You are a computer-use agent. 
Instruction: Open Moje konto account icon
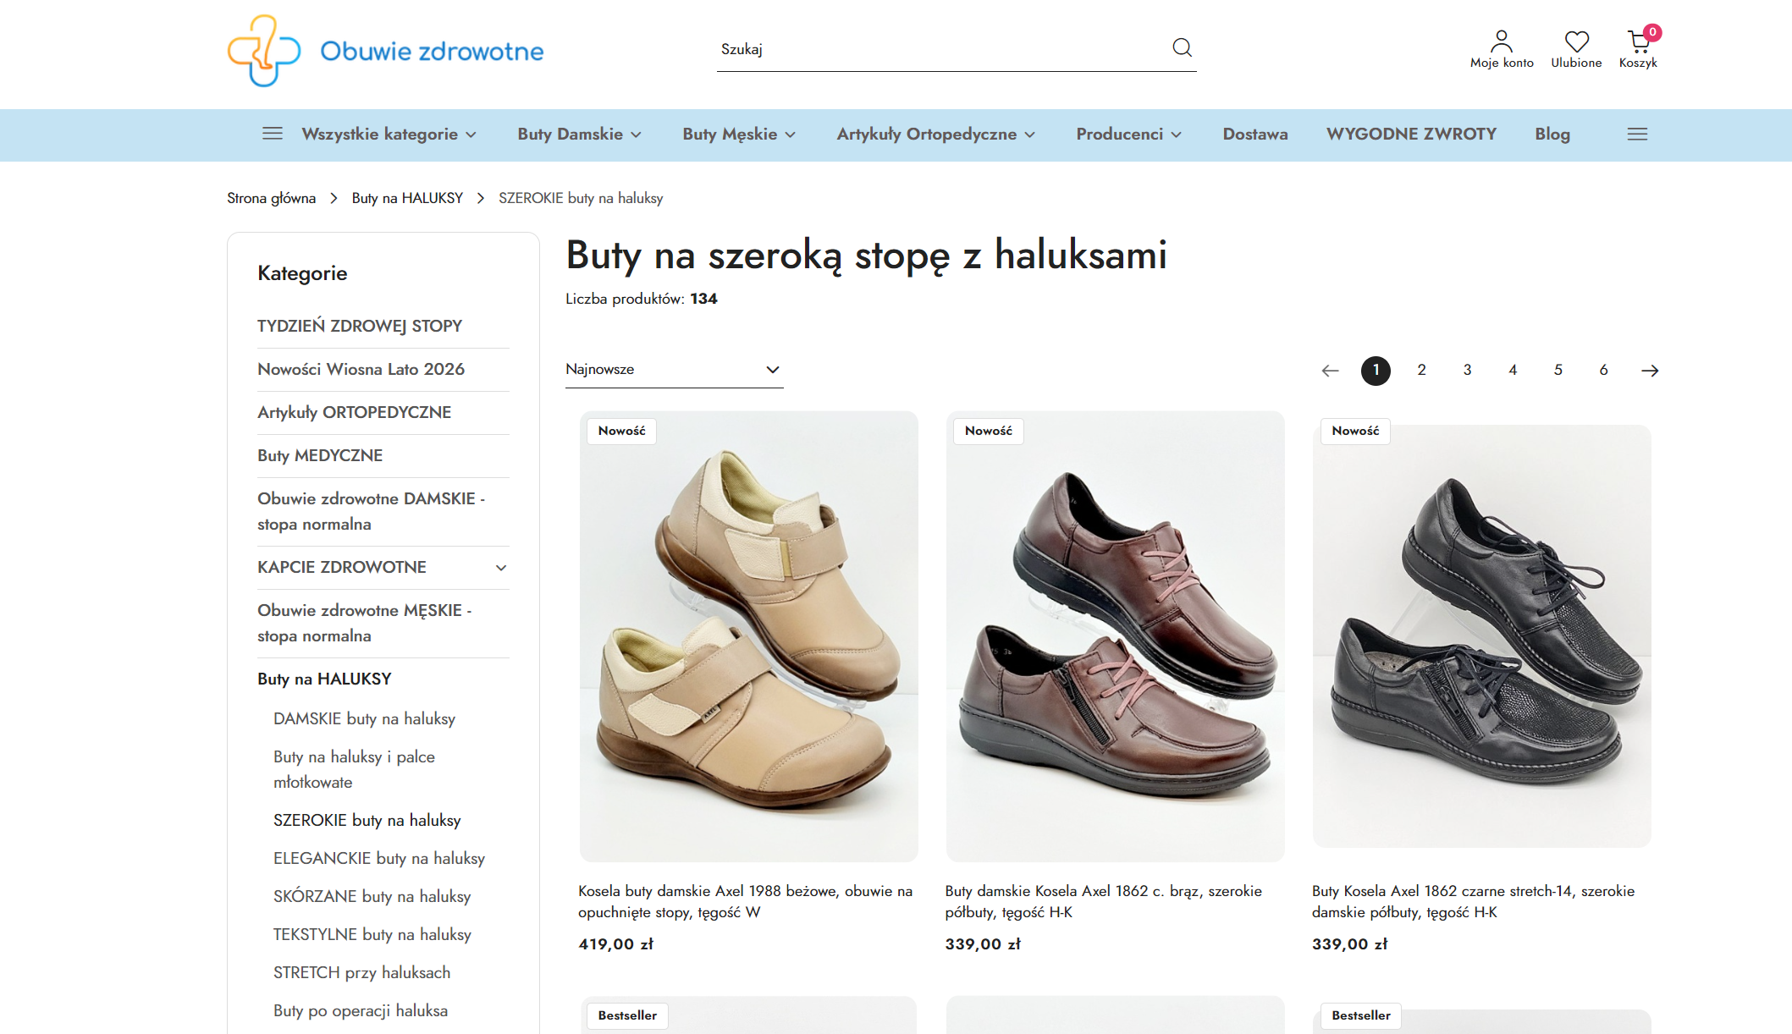(1501, 41)
